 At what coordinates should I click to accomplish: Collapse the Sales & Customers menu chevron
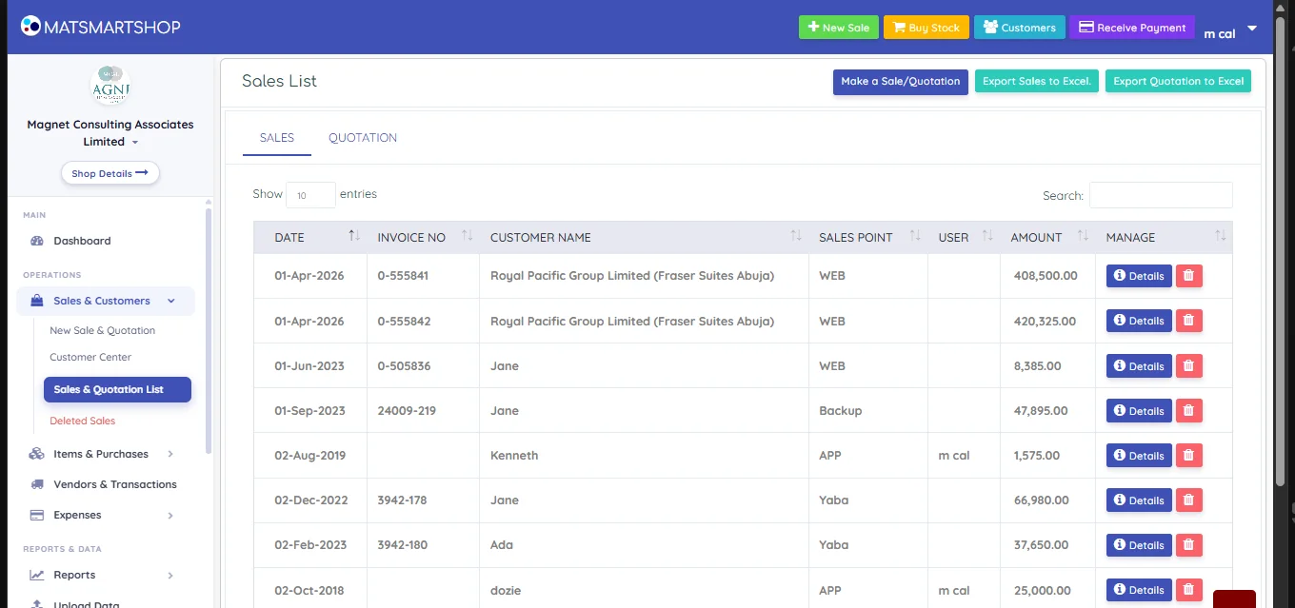[171, 301]
